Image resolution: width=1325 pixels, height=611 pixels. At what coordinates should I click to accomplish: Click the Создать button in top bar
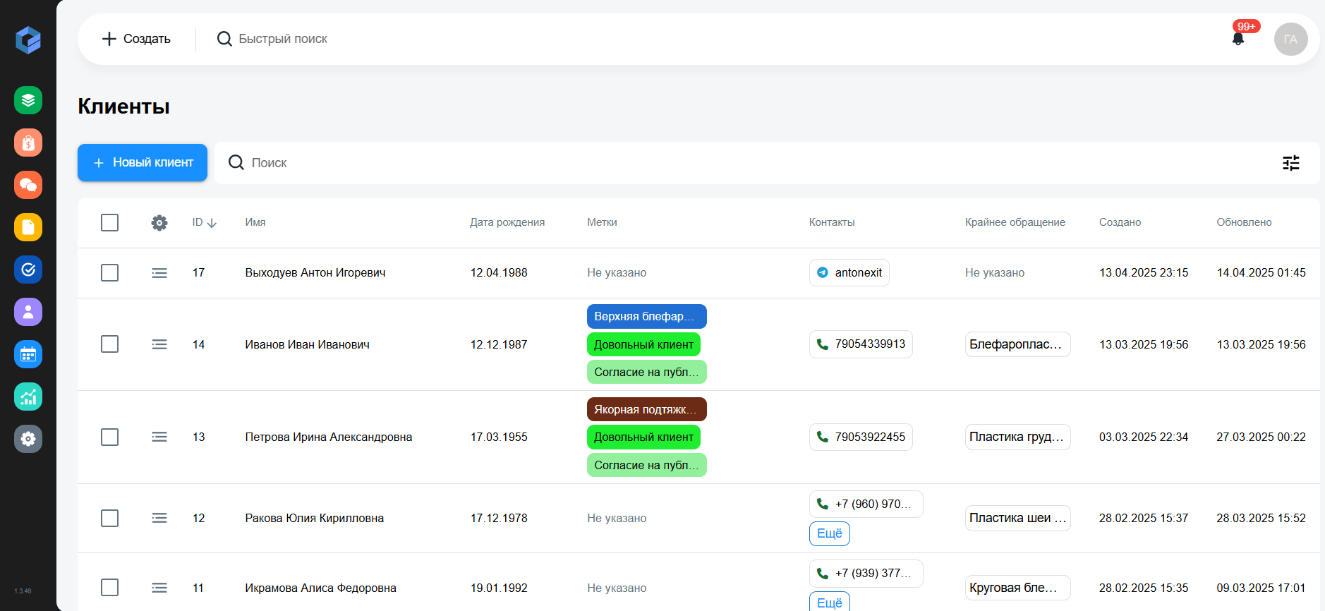click(x=136, y=39)
